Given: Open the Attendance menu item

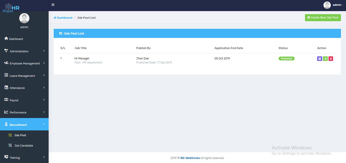Looking at the screenshot, I should (17, 88).
